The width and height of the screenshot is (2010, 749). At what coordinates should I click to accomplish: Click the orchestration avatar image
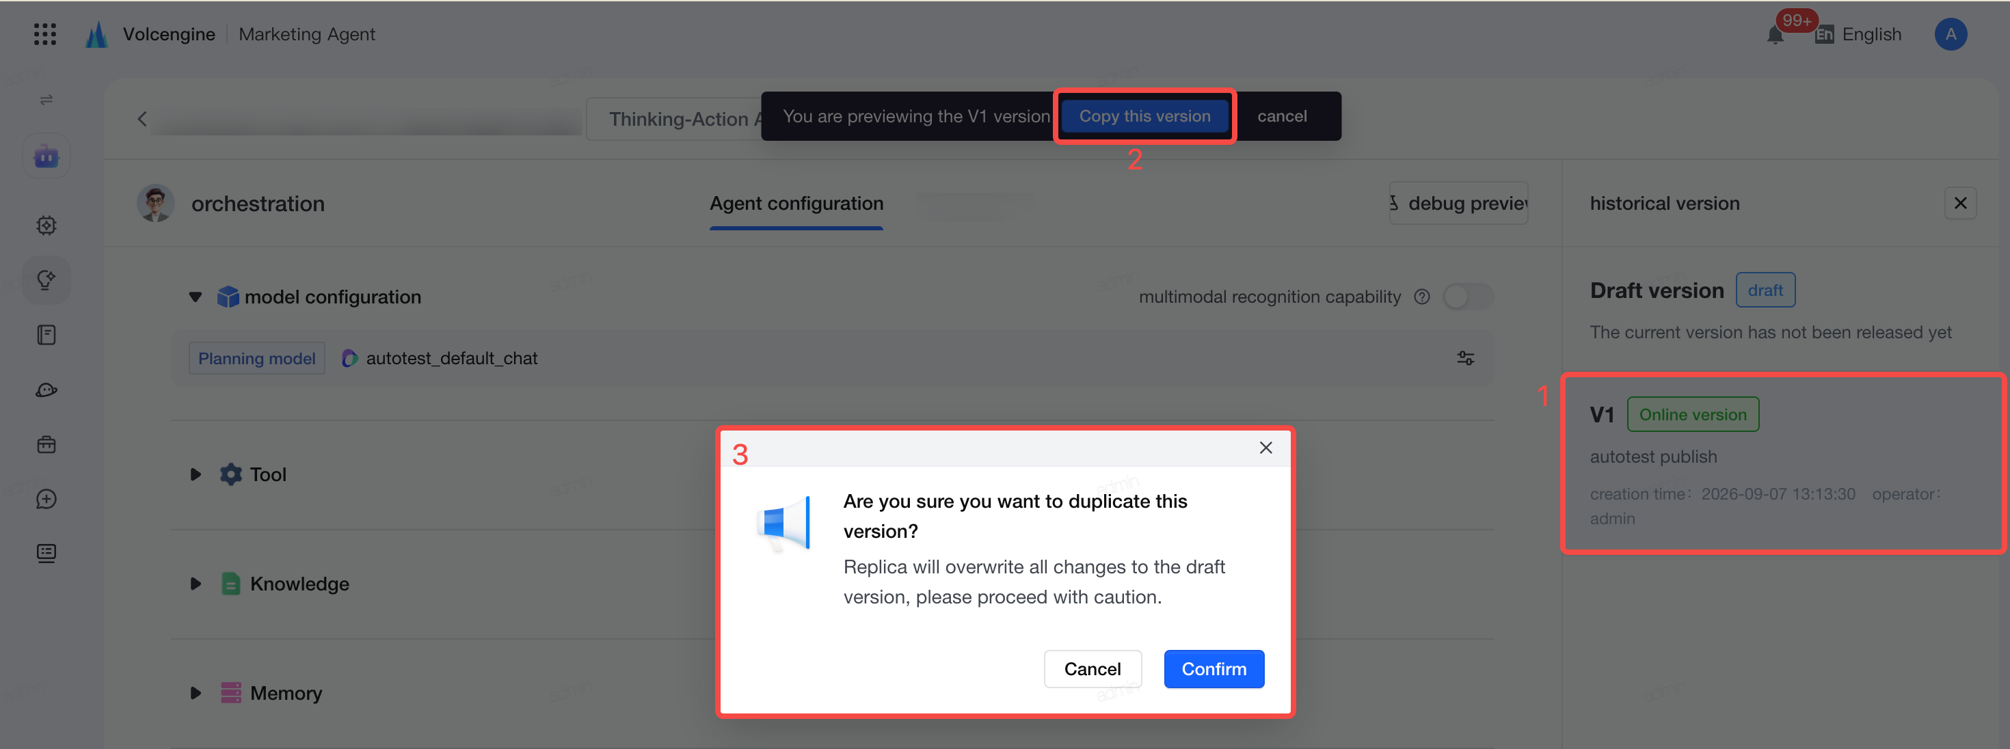click(x=155, y=203)
